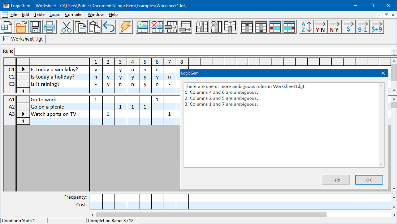Screen dimensions: 397x224
Task: Click the A2 row header
Action: [10, 107]
